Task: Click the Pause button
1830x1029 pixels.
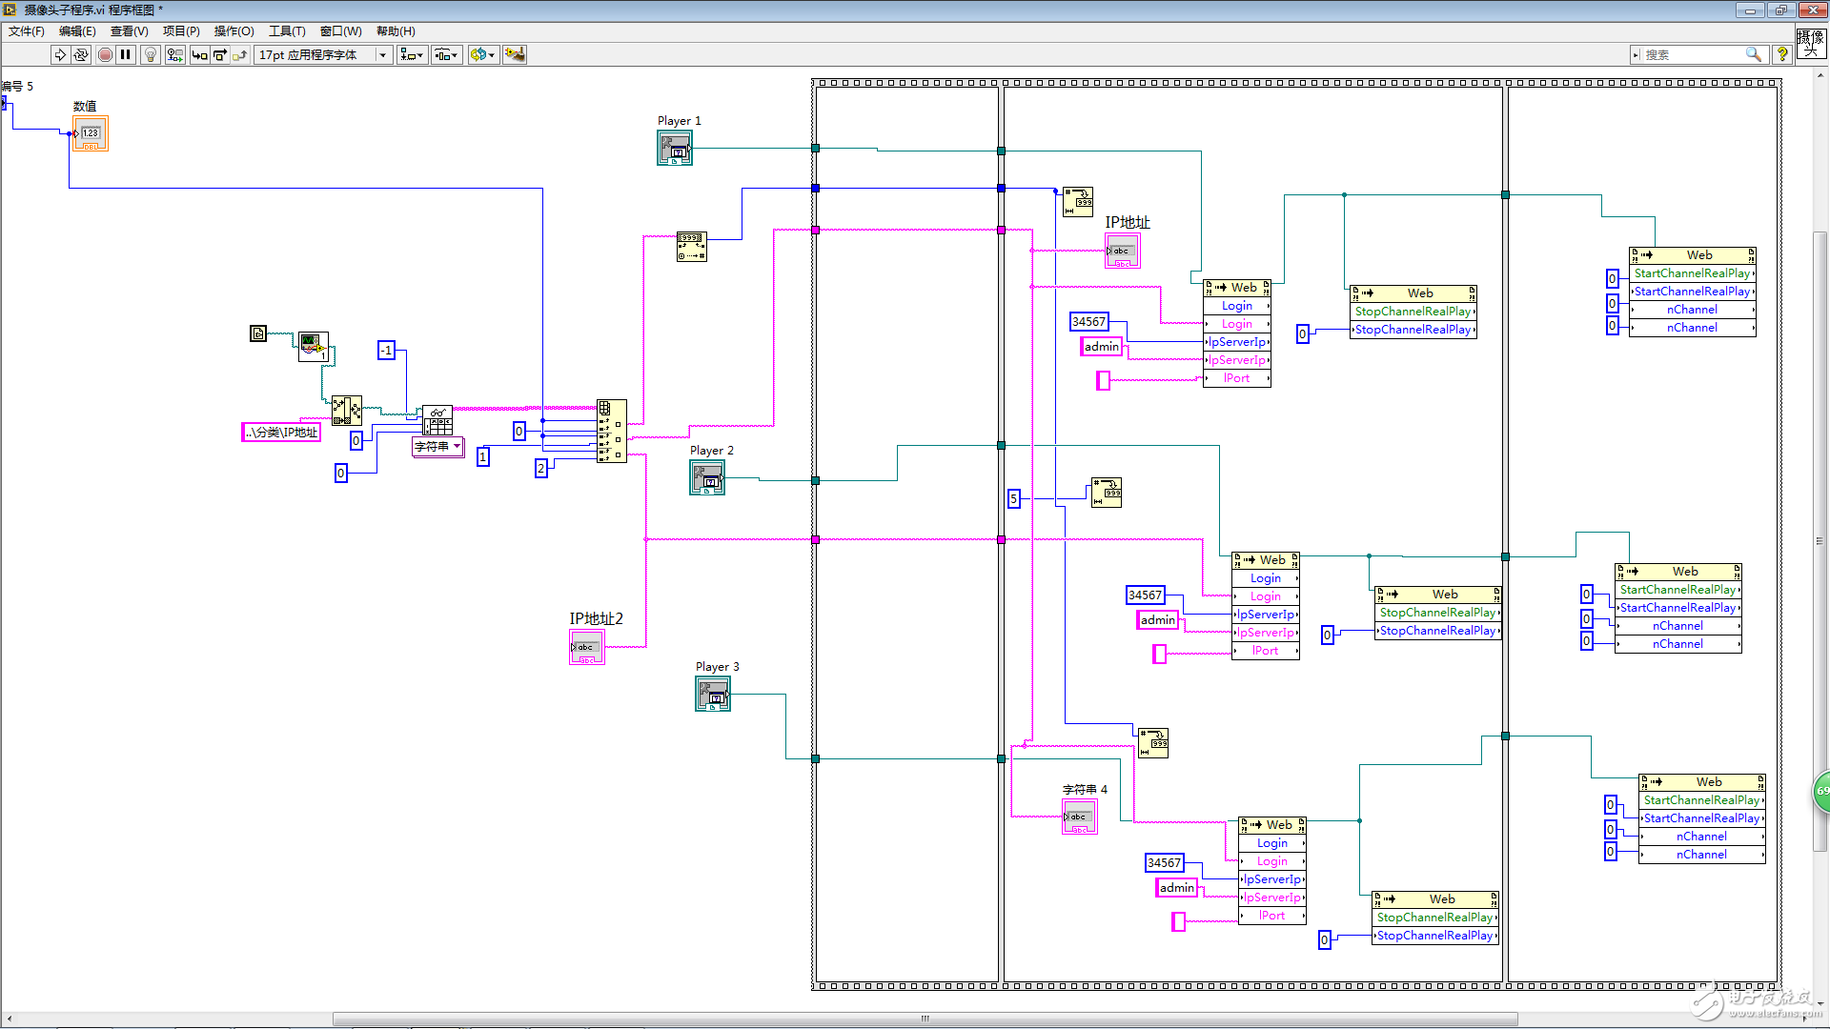Action: pos(126,54)
